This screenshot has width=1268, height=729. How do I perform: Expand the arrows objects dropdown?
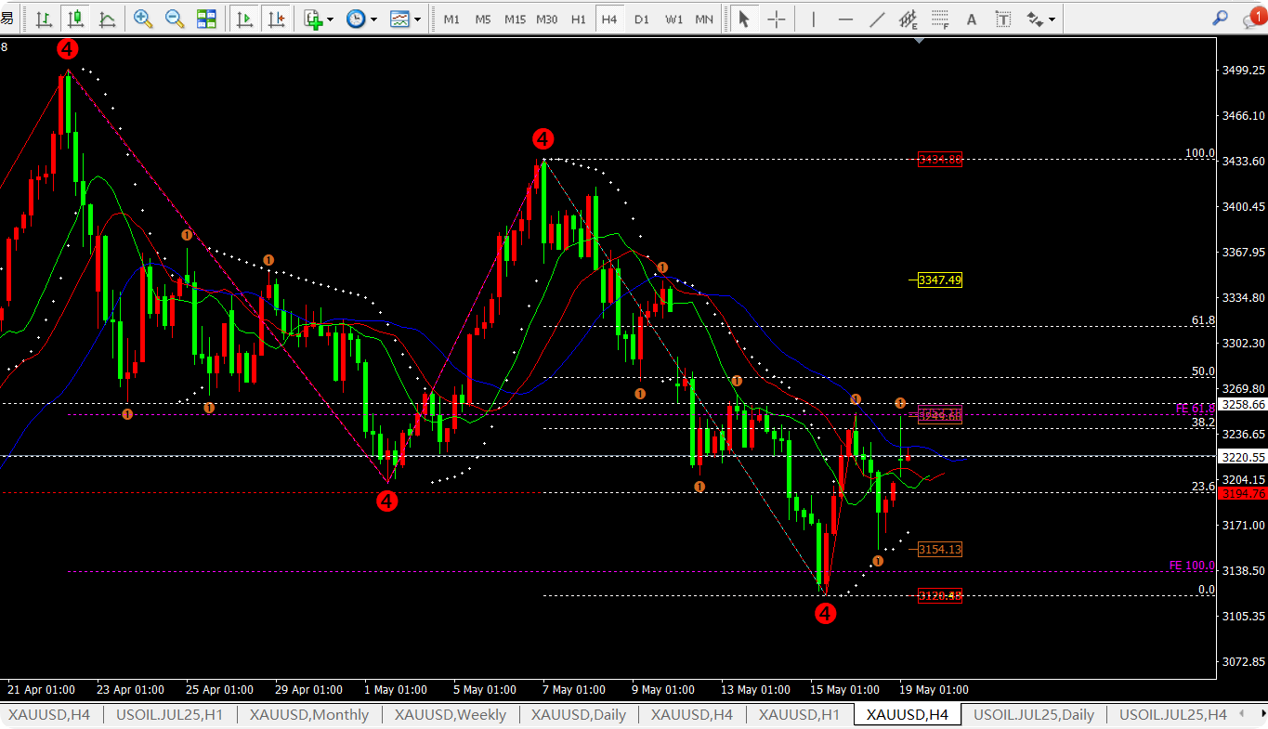(1040, 19)
